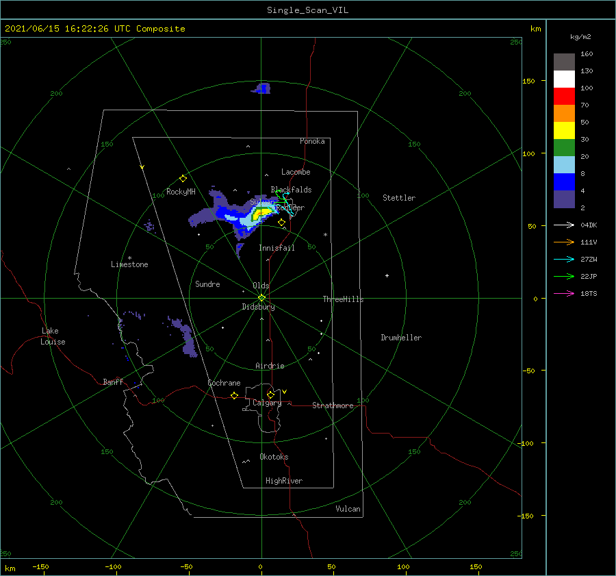Select the light blue 8–20 legend color
The image size is (616, 576).
point(564,165)
